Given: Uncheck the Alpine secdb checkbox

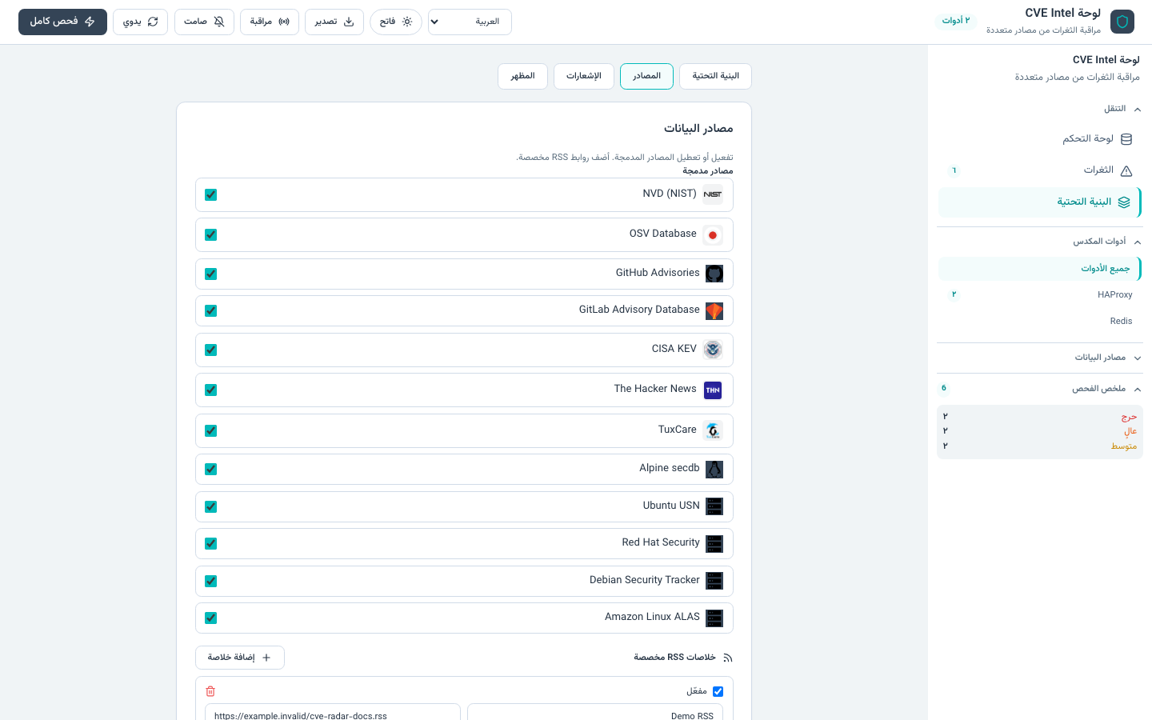Looking at the screenshot, I should point(211,469).
